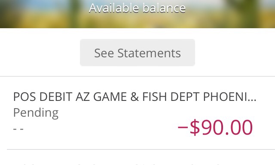Tap the Pending status label
The image size is (275, 165).
tap(36, 113)
